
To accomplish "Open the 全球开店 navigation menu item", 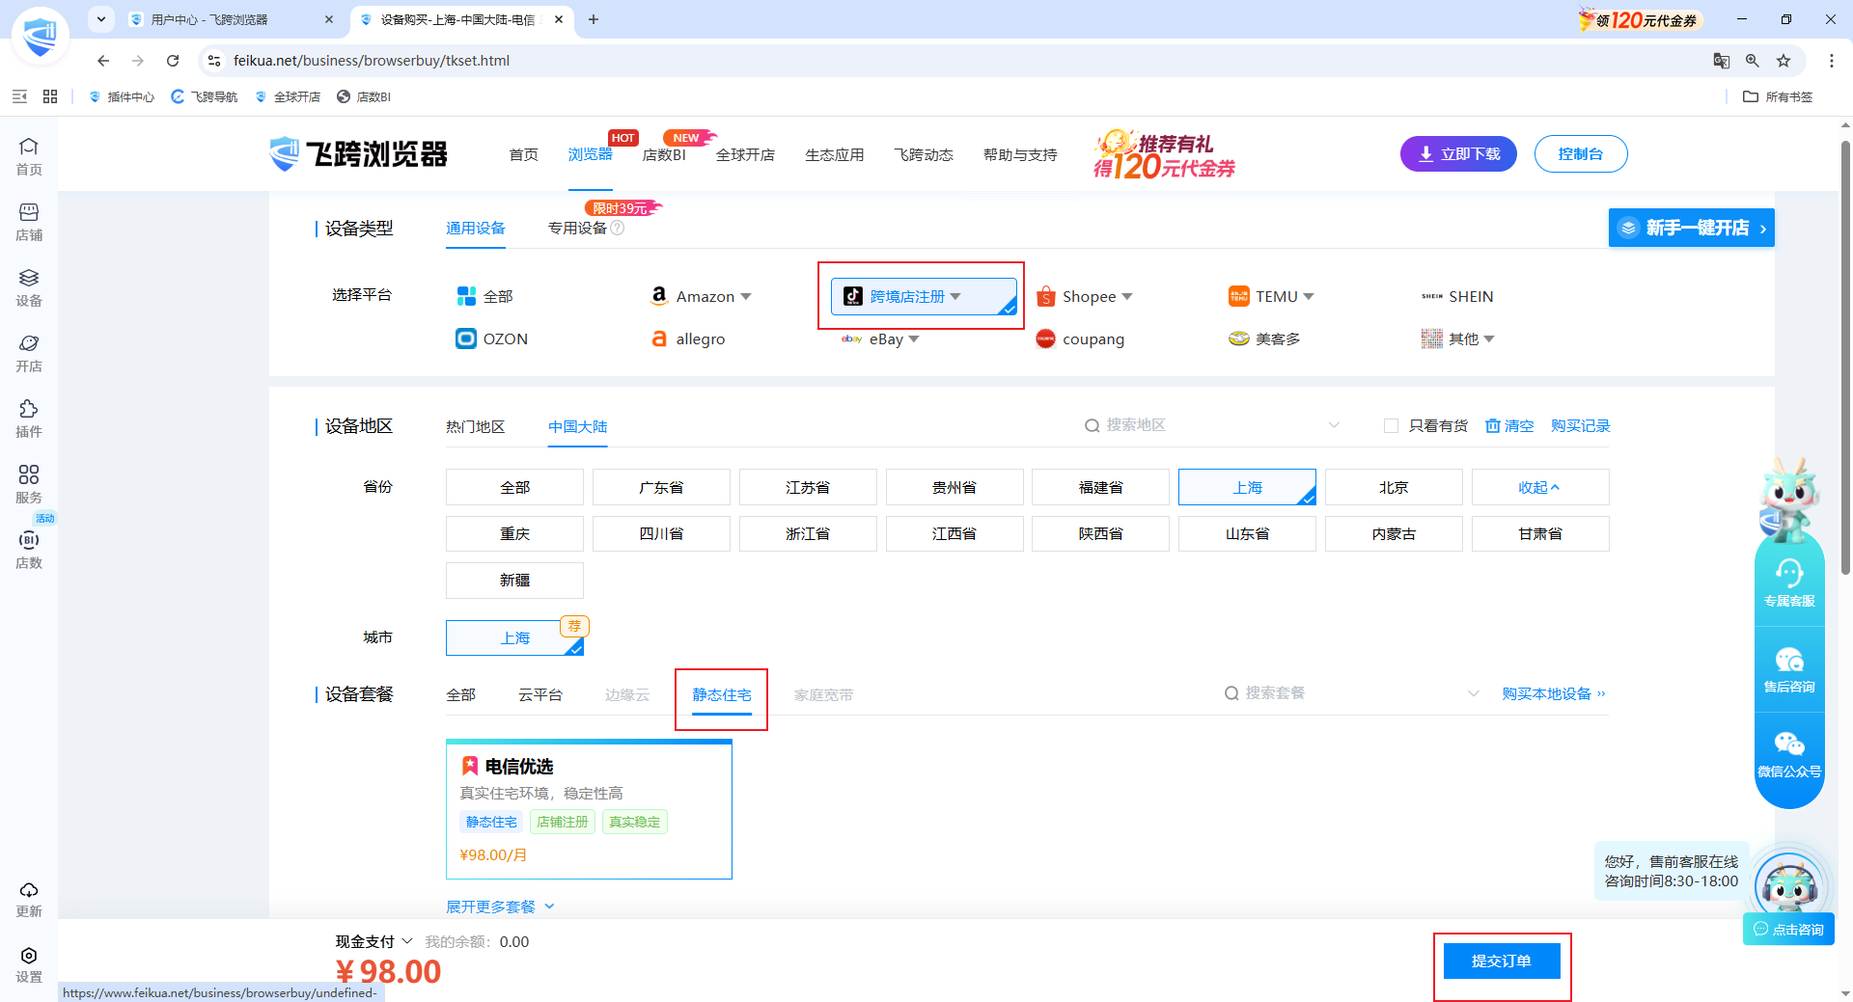I will tap(745, 154).
